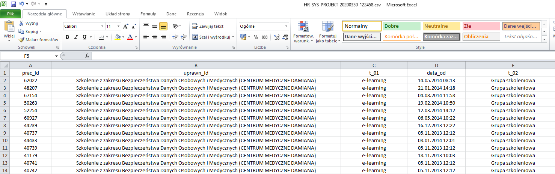Expand the cell styles gallery

(x=544, y=39)
